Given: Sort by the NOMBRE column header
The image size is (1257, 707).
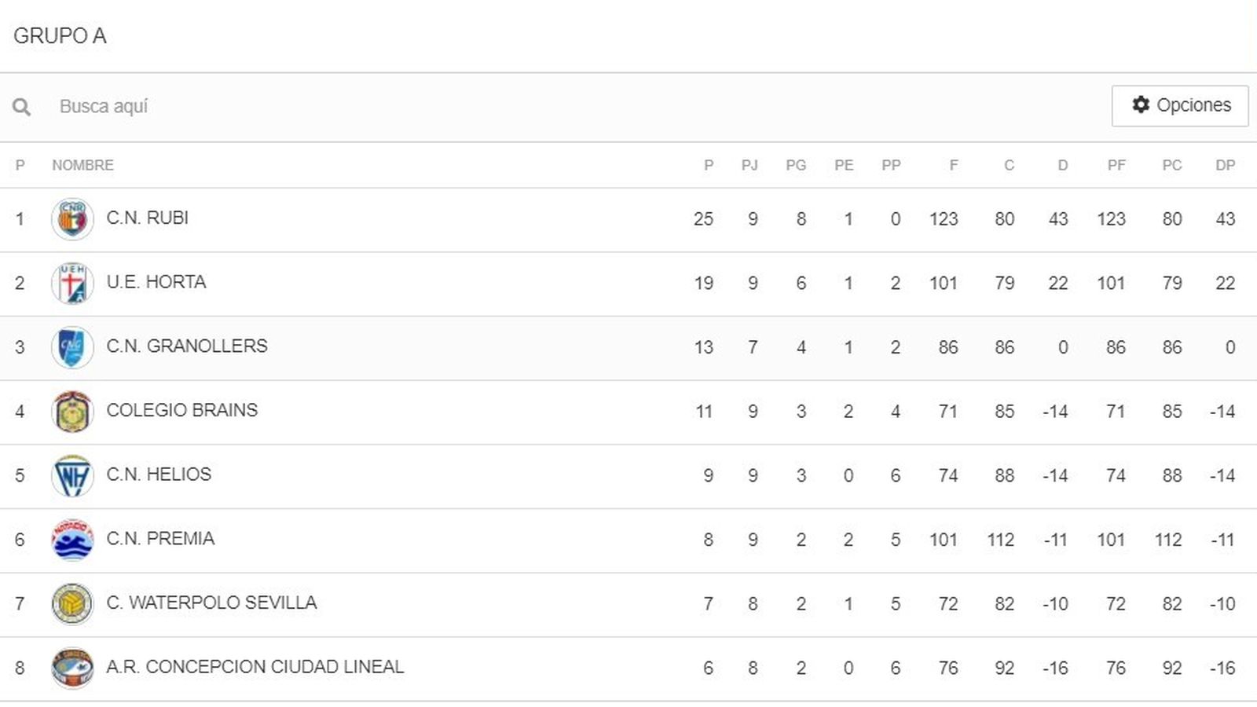Looking at the screenshot, I should 82,165.
